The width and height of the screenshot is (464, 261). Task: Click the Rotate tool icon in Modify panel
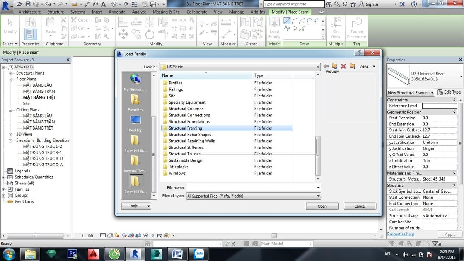[149, 34]
